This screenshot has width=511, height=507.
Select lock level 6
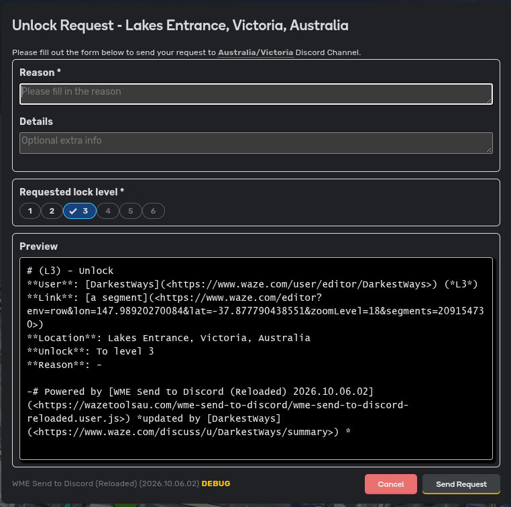pos(153,211)
